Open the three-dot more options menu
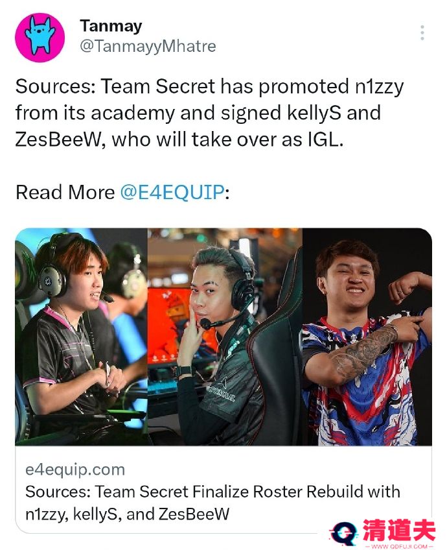The height and width of the screenshot is (550, 447). [422, 32]
